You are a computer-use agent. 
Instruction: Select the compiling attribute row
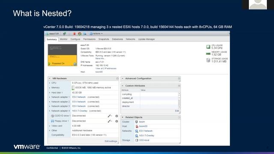point(149,94)
